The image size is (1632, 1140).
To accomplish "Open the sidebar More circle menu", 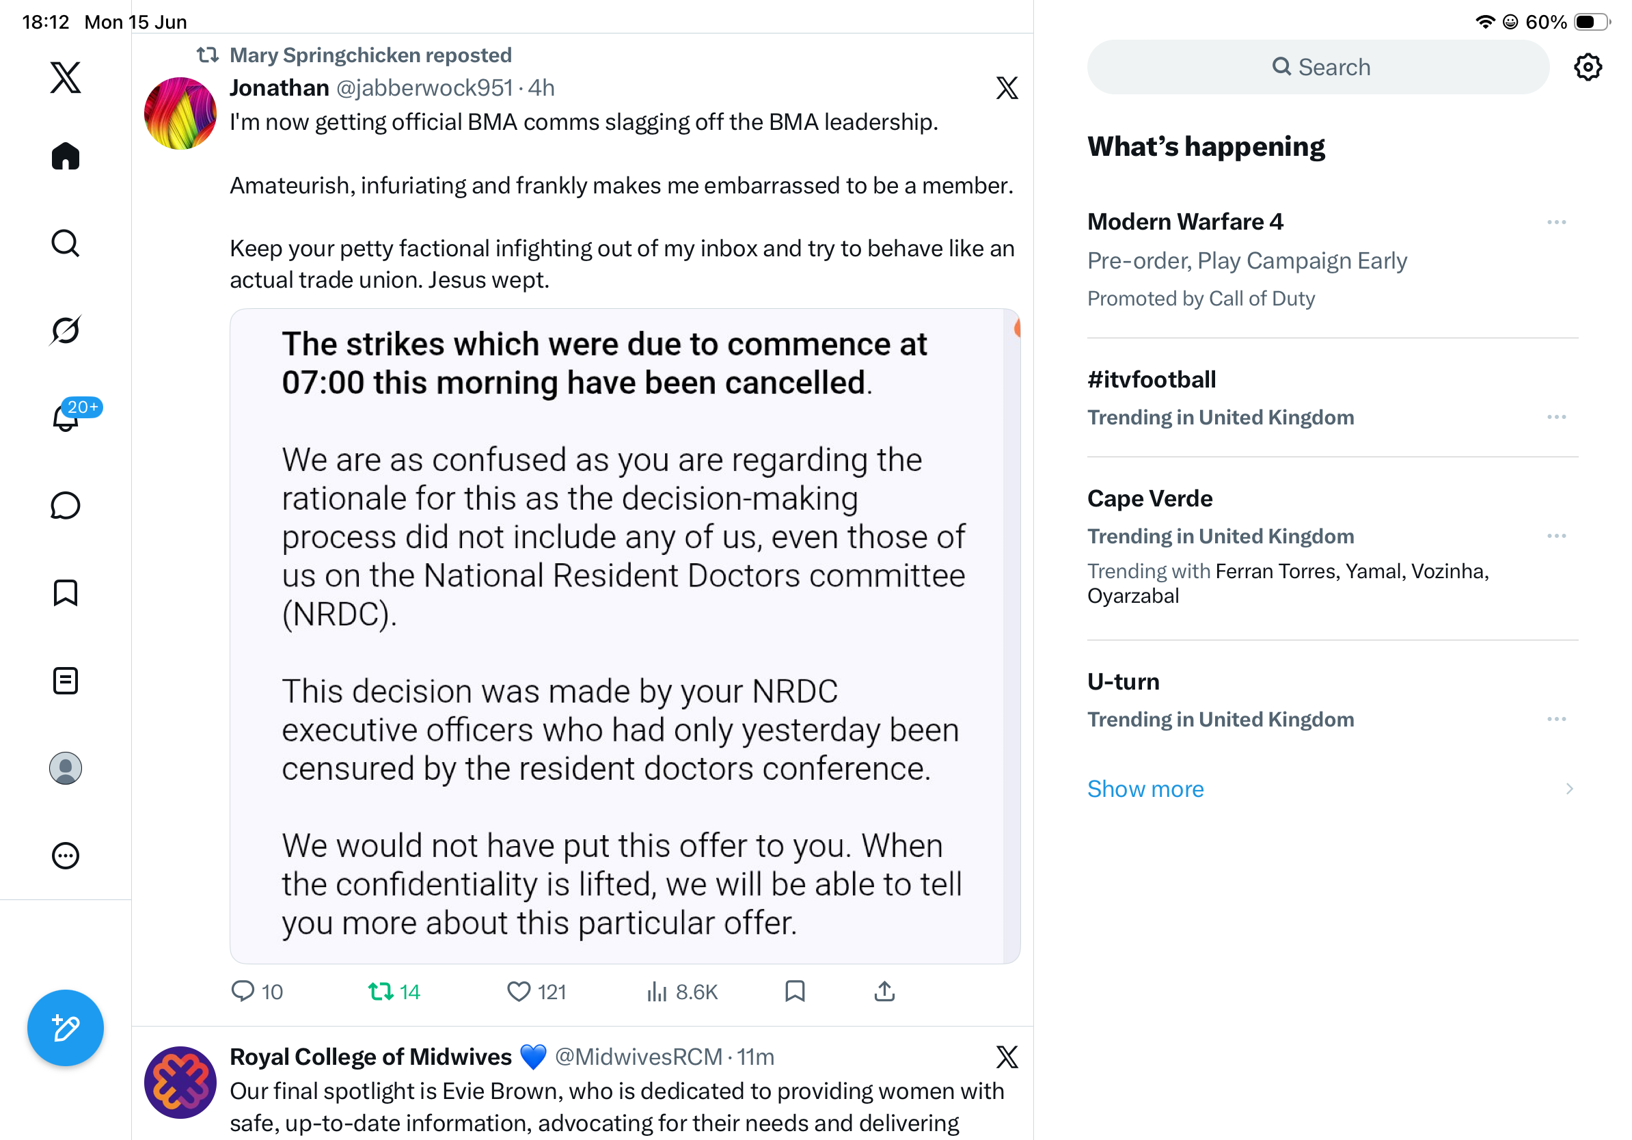I will click(x=66, y=856).
